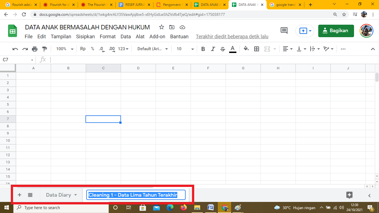The height and width of the screenshot is (213, 379).
Task: Toggle bold formatting
Action: point(203,49)
